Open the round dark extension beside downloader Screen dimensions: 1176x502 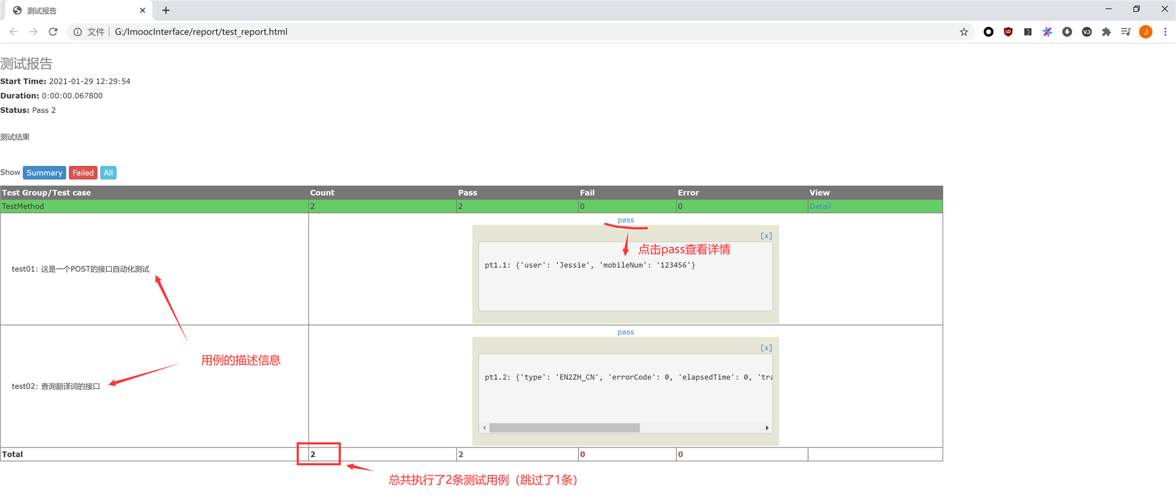[1086, 32]
